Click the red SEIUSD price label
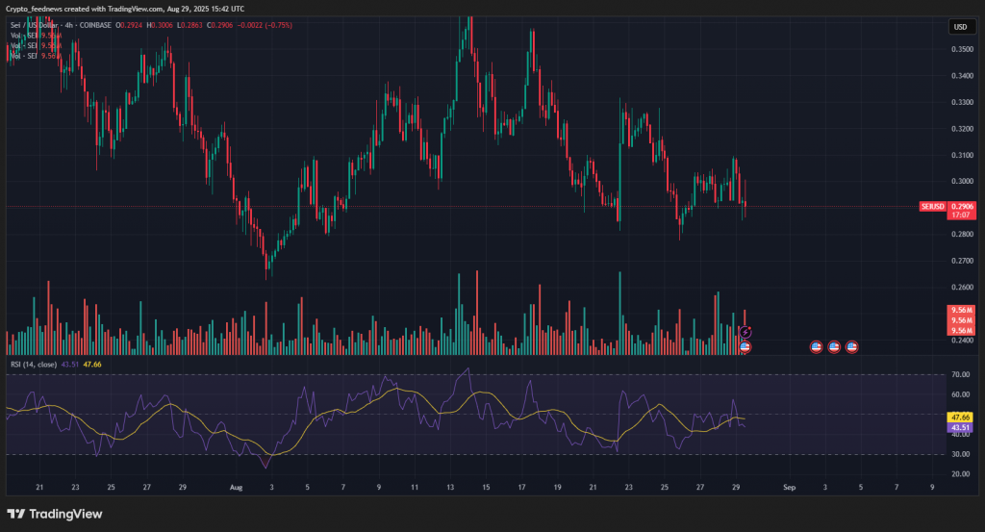 point(932,206)
